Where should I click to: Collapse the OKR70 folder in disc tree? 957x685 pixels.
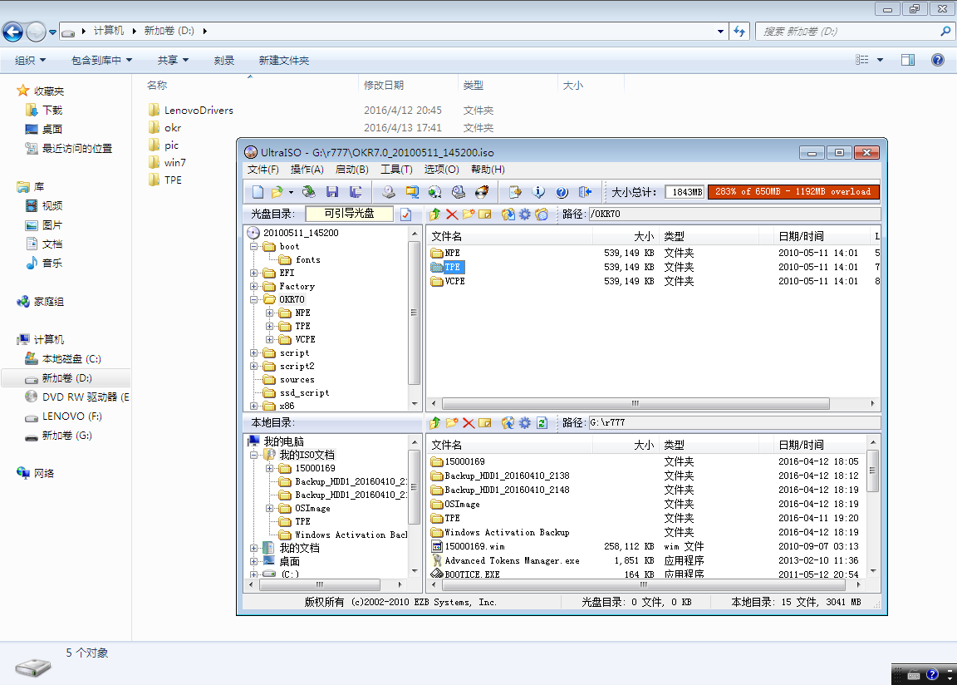pos(254,299)
